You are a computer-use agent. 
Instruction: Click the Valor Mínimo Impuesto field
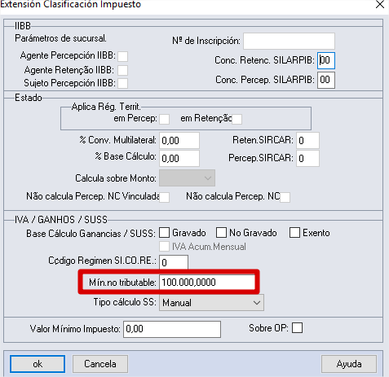[x=172, y=329]
